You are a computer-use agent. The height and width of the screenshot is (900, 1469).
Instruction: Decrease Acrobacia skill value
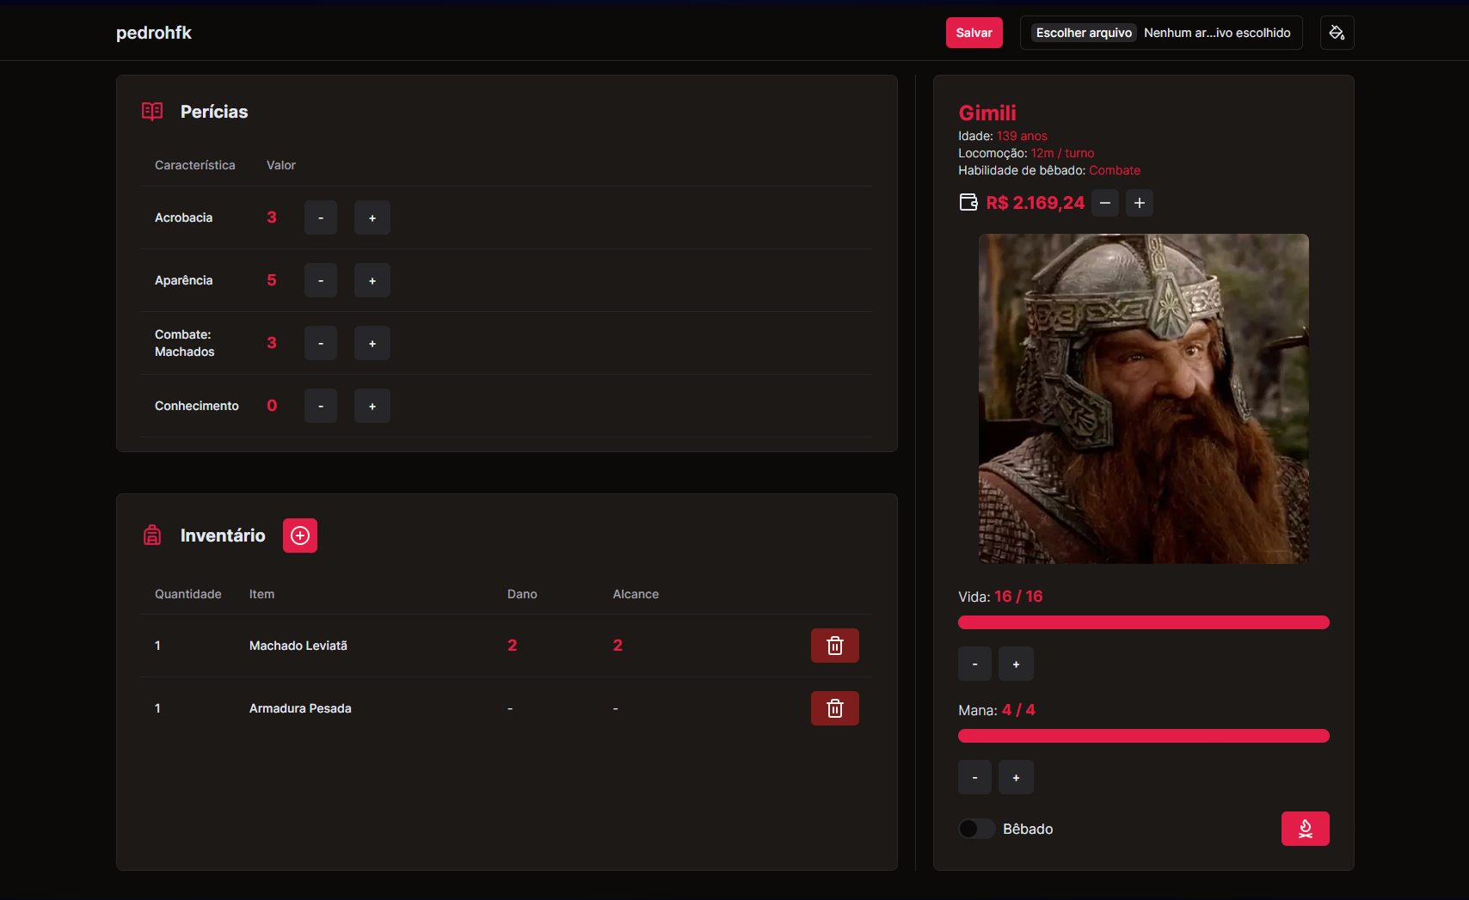[x=321, y=217]
